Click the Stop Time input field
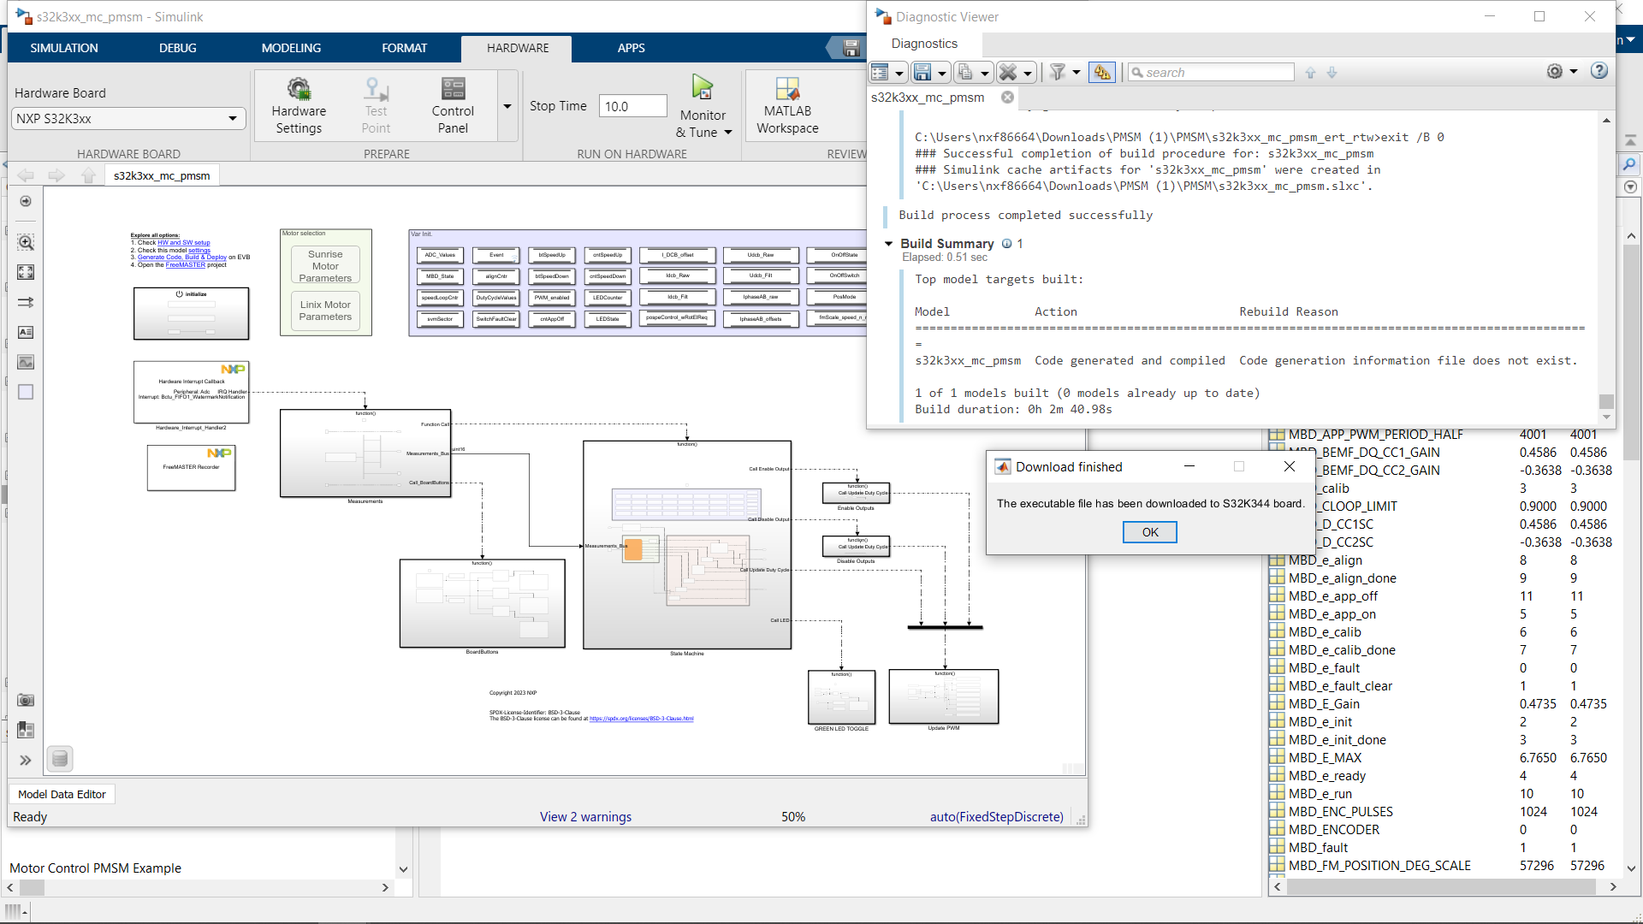 [x=632, y=106]
